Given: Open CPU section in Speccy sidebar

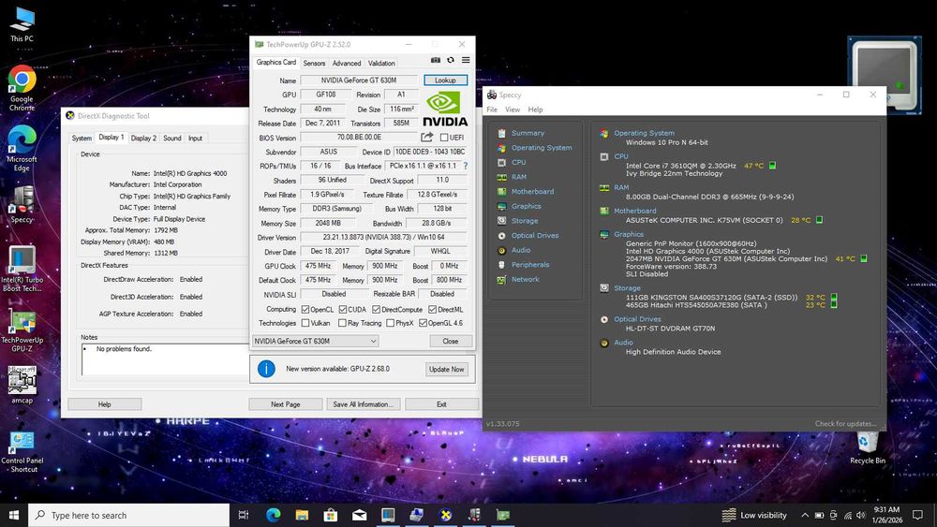Looking at the screenshot, I should pos(518,162).
